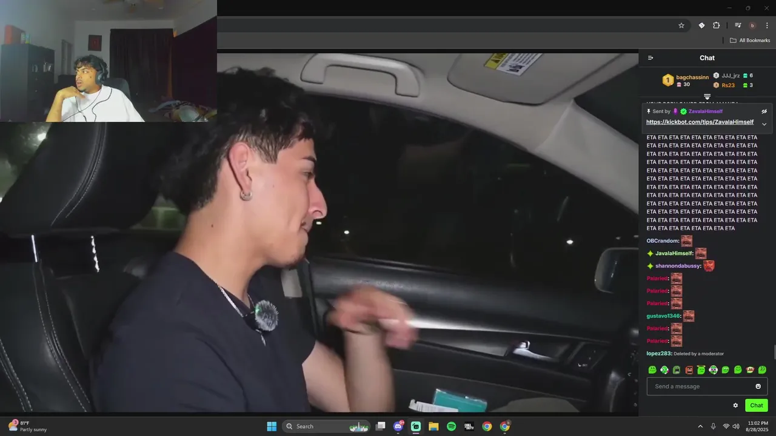This screenshot has height=436, width=776.
Task: Open chat settings gear icon
Action: 735,406
